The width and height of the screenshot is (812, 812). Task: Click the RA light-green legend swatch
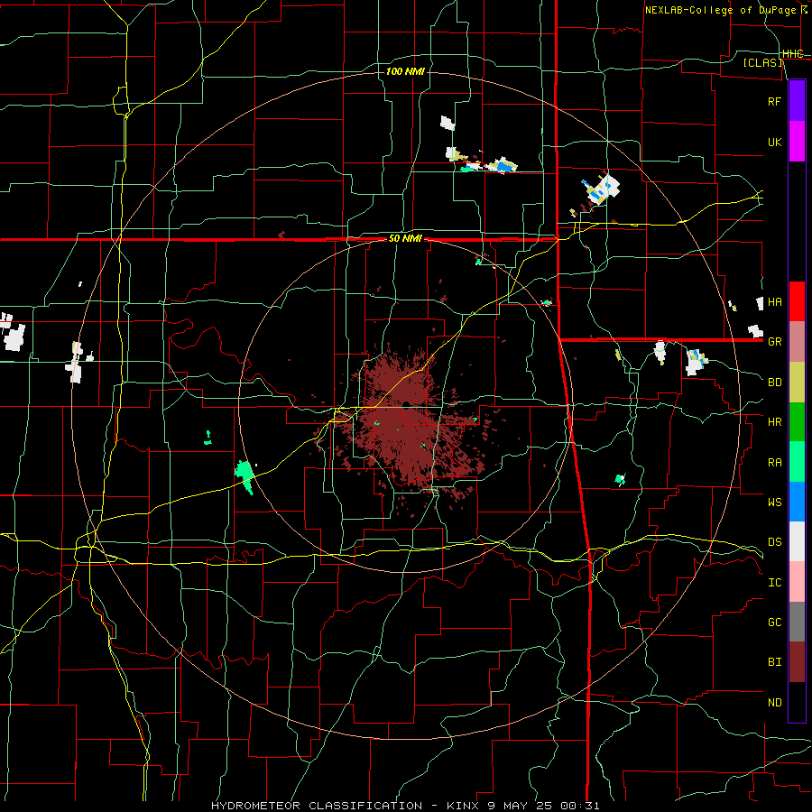pos(797,462)
